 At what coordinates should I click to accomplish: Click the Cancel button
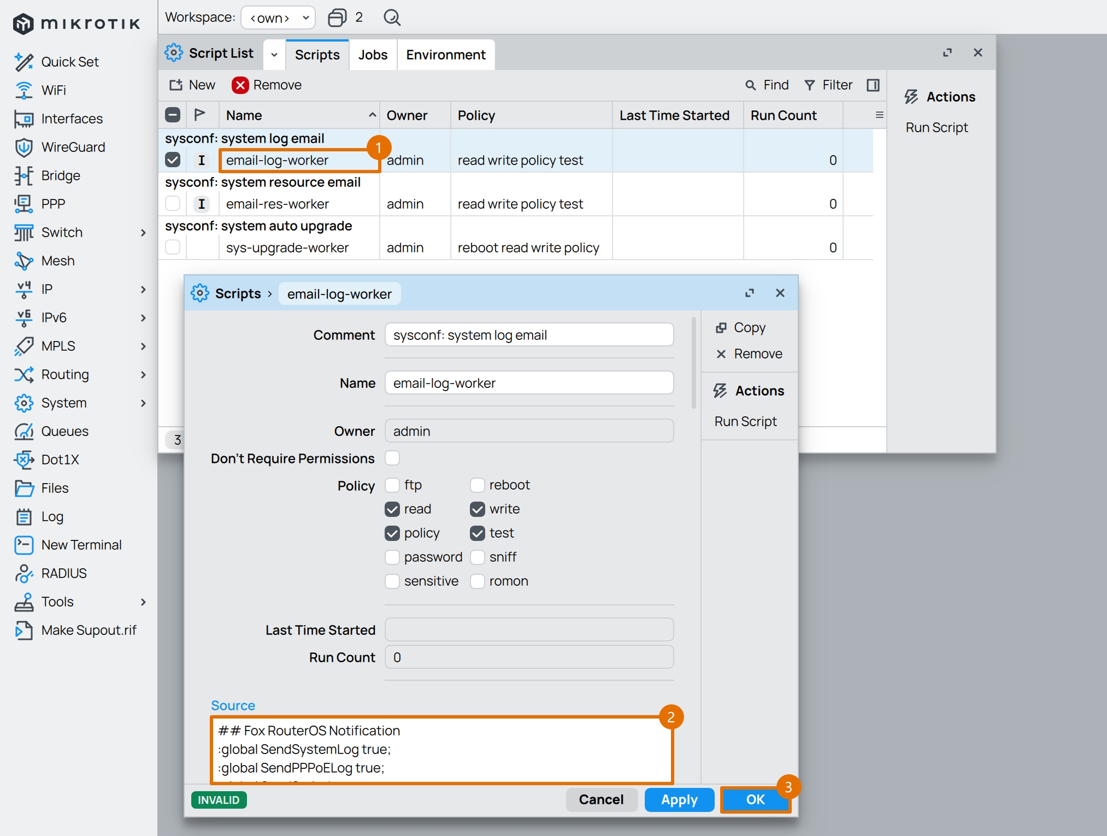point(602,799)
